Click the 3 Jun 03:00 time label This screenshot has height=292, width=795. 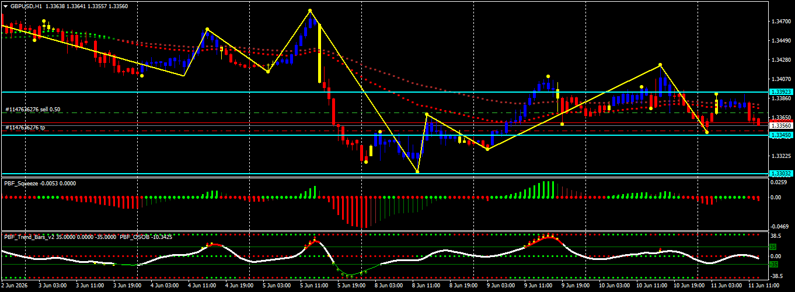tap(53, 286)
